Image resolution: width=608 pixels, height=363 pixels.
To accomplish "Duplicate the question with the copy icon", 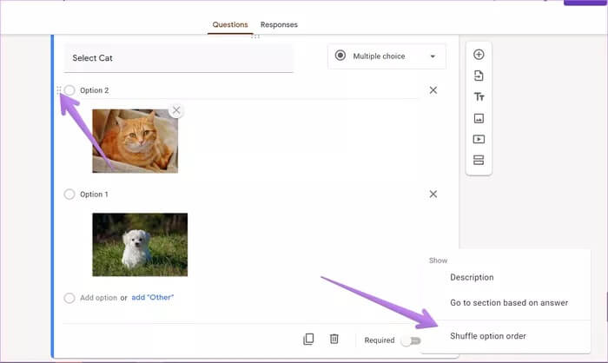I will (x=308, y=340).
